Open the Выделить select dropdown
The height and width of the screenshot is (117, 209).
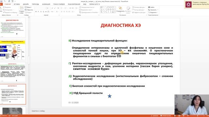pos(153,12)
